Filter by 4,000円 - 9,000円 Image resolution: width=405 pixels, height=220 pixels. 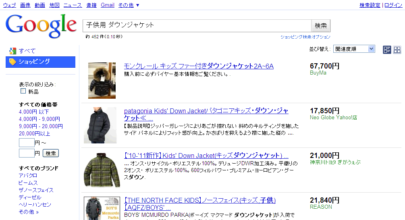pos(39,119)
